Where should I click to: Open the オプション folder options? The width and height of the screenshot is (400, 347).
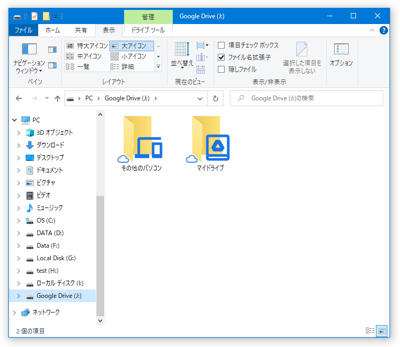[341, 55]
